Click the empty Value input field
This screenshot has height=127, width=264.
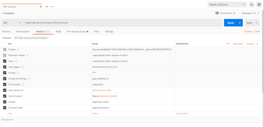(133, 113)
